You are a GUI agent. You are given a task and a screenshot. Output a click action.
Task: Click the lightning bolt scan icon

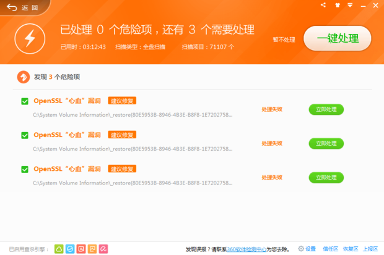coord(30,39)
